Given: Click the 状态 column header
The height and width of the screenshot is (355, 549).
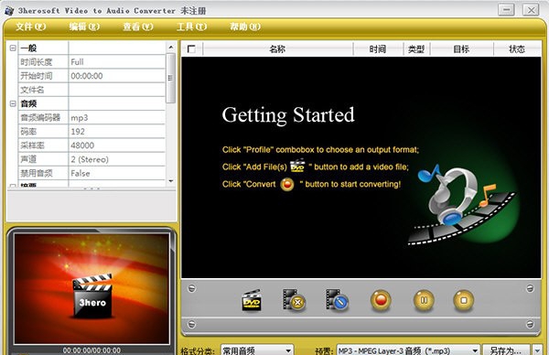Looking at the screenshot, I should pos(517,49).
